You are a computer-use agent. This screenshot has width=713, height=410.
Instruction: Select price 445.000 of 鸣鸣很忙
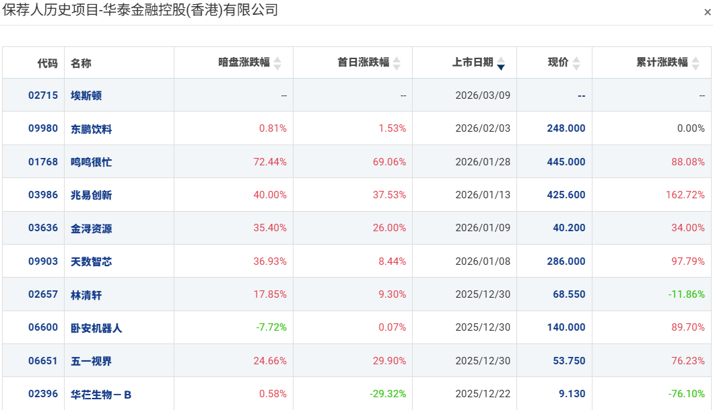(x=566, y=162)
